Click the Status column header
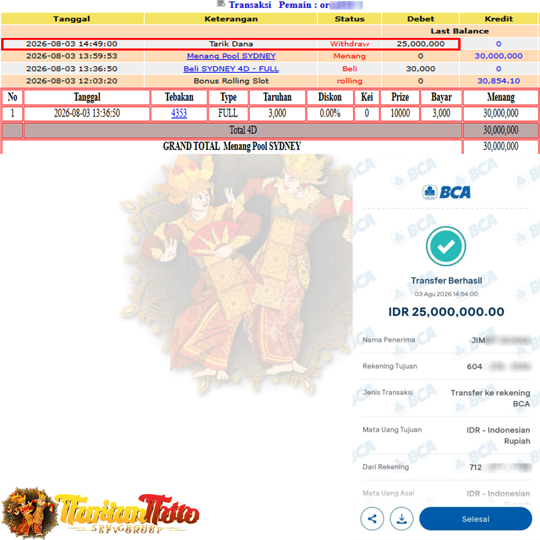540x540 pixels. coord(349,19)
